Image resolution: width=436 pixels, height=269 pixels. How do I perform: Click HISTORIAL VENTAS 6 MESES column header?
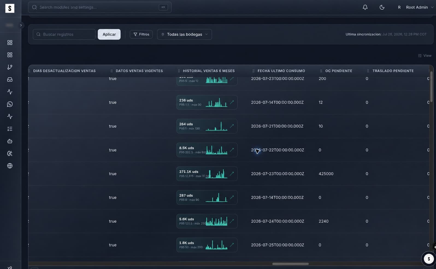coord(209,71)
